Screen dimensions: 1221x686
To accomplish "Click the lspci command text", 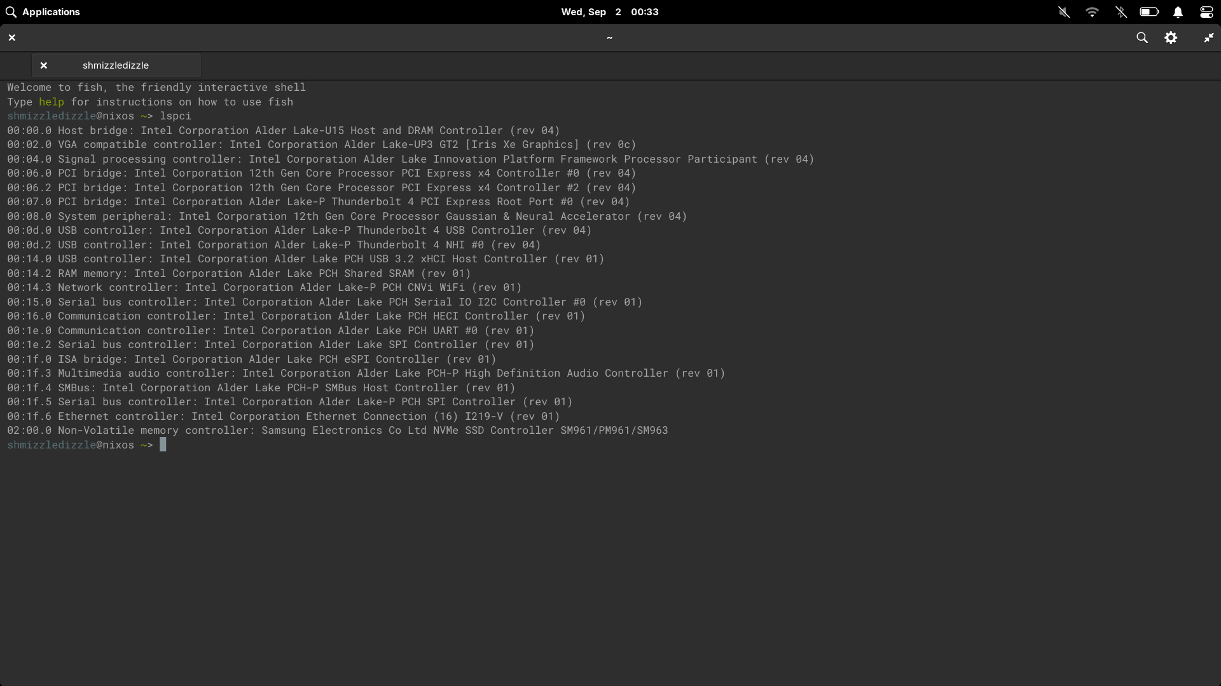I will pos(176,116).
